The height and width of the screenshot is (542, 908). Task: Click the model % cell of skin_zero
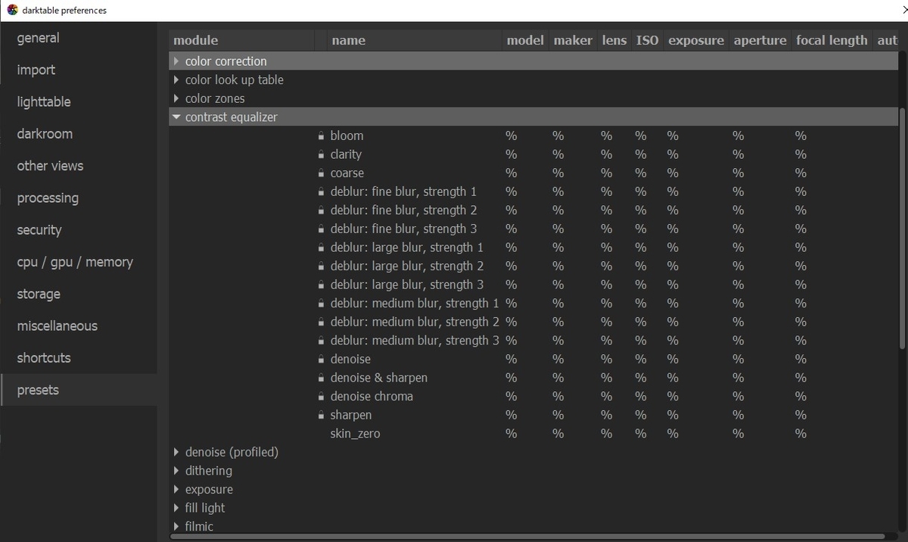click(x=512, y=434)
